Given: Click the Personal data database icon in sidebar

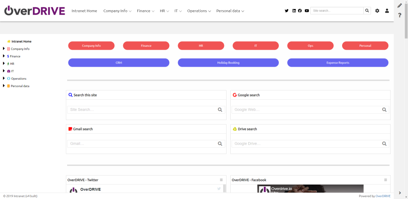Looking at the screenshot, I should click(8, 86).
